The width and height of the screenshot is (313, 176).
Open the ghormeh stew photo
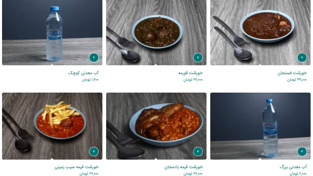tap(156, 32)
